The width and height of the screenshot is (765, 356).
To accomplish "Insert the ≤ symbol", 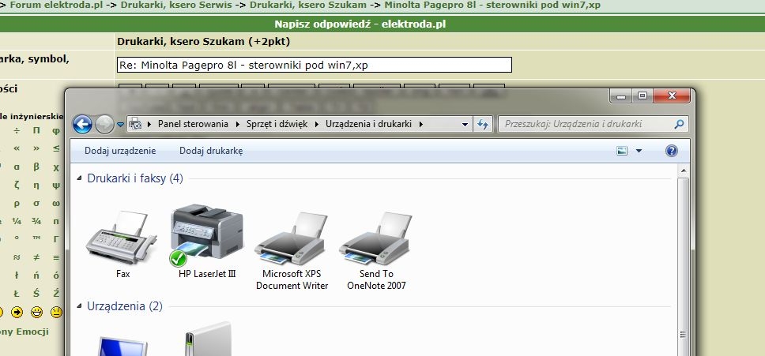I will pyautogui.click(x=56, y=148).
